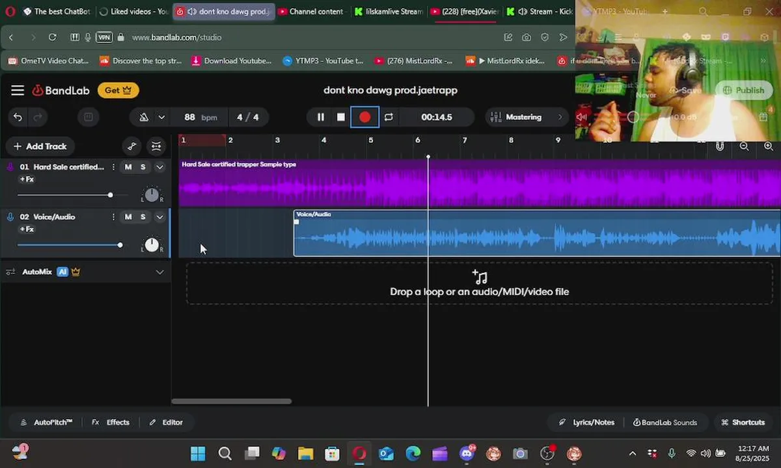
Task: Expand the AutoMix section
Action: pyautogui.click(x=159, y=272)
